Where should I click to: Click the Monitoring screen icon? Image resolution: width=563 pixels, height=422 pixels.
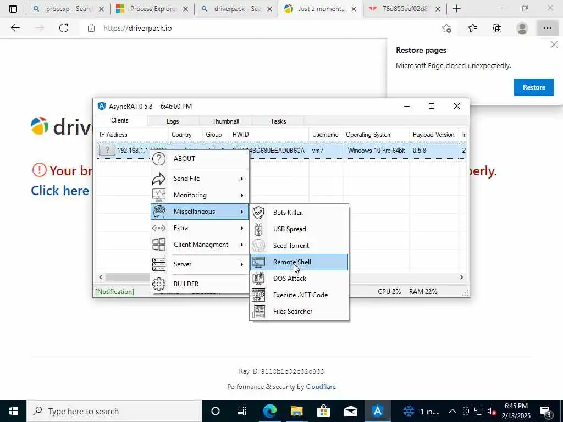pyautogui.click(x=159, y=195)
